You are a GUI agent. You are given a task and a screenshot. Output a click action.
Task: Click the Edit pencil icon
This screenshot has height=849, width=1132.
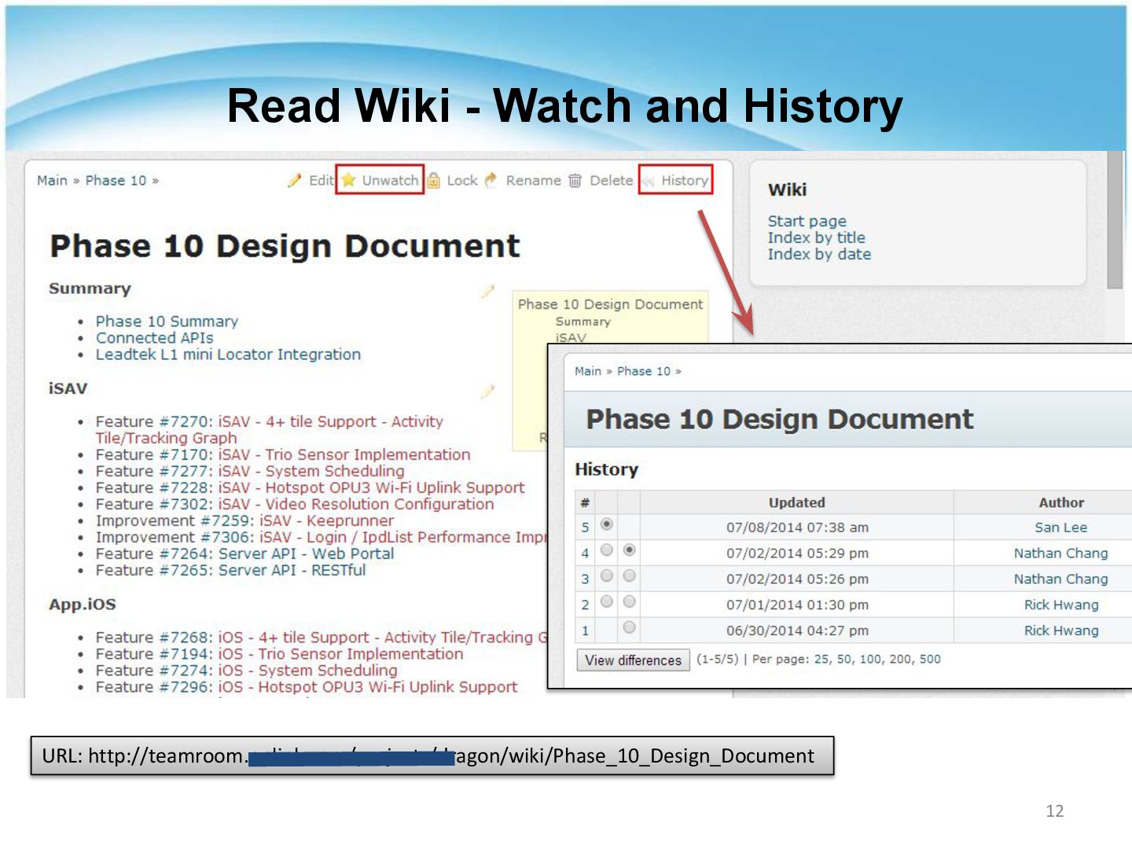click(x=295, y=181)
